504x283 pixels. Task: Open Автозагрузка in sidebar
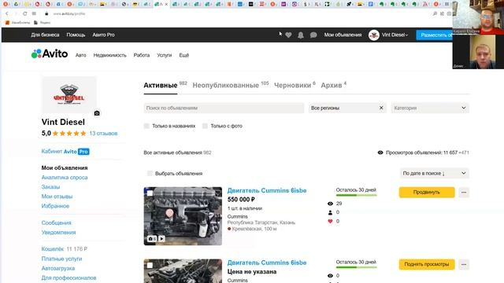coord(57,268)
